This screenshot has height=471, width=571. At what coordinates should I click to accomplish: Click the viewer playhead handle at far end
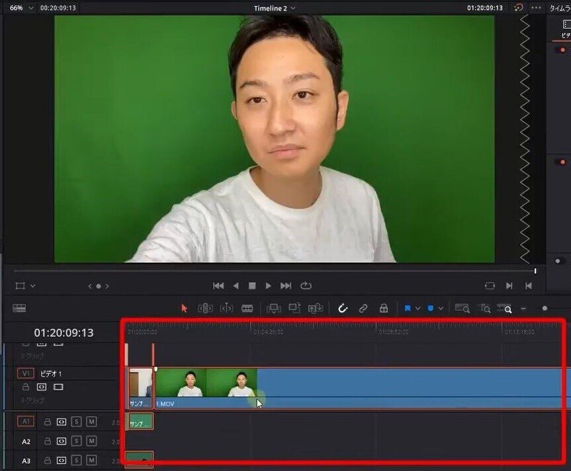535,271
